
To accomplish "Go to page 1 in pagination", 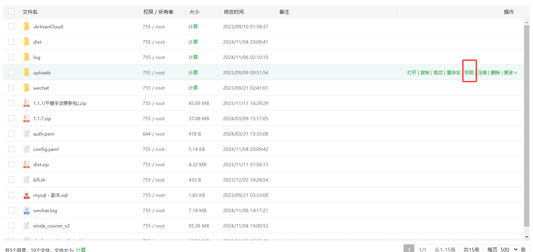I will click(409, 249).
